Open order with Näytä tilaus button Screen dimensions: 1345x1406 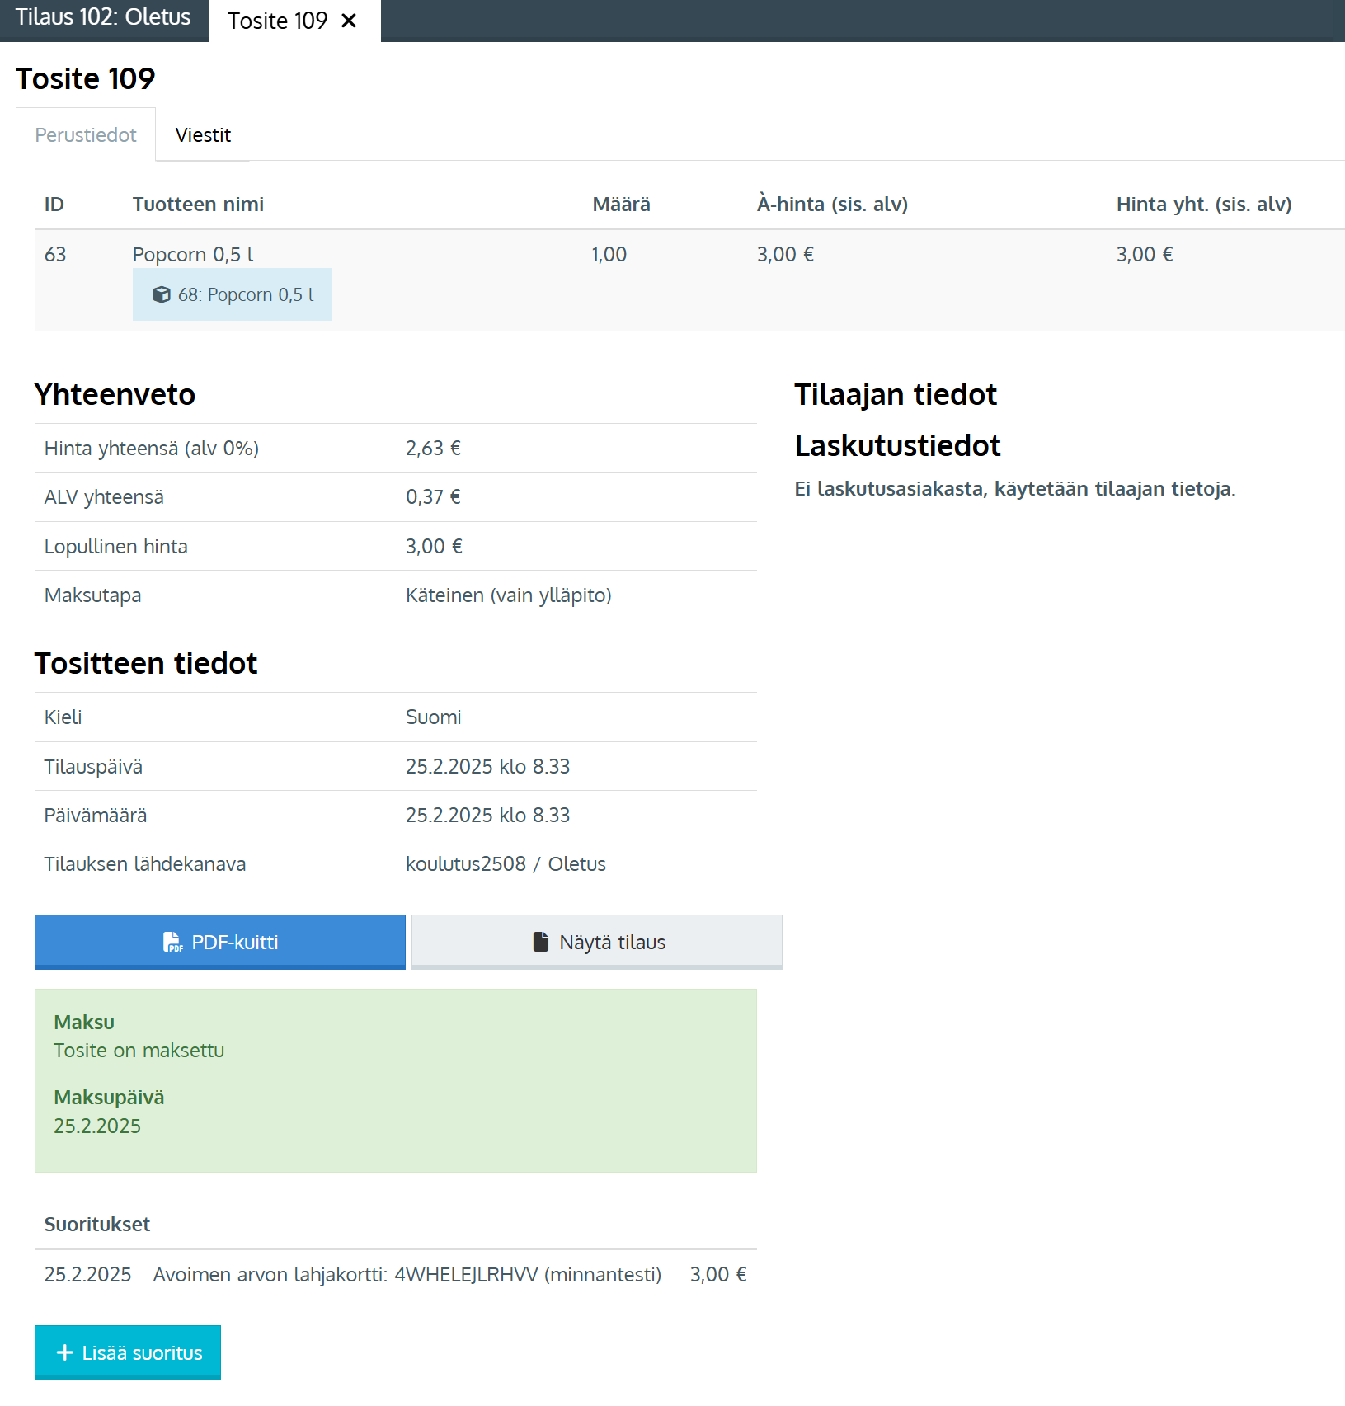[x=597, y=942]
